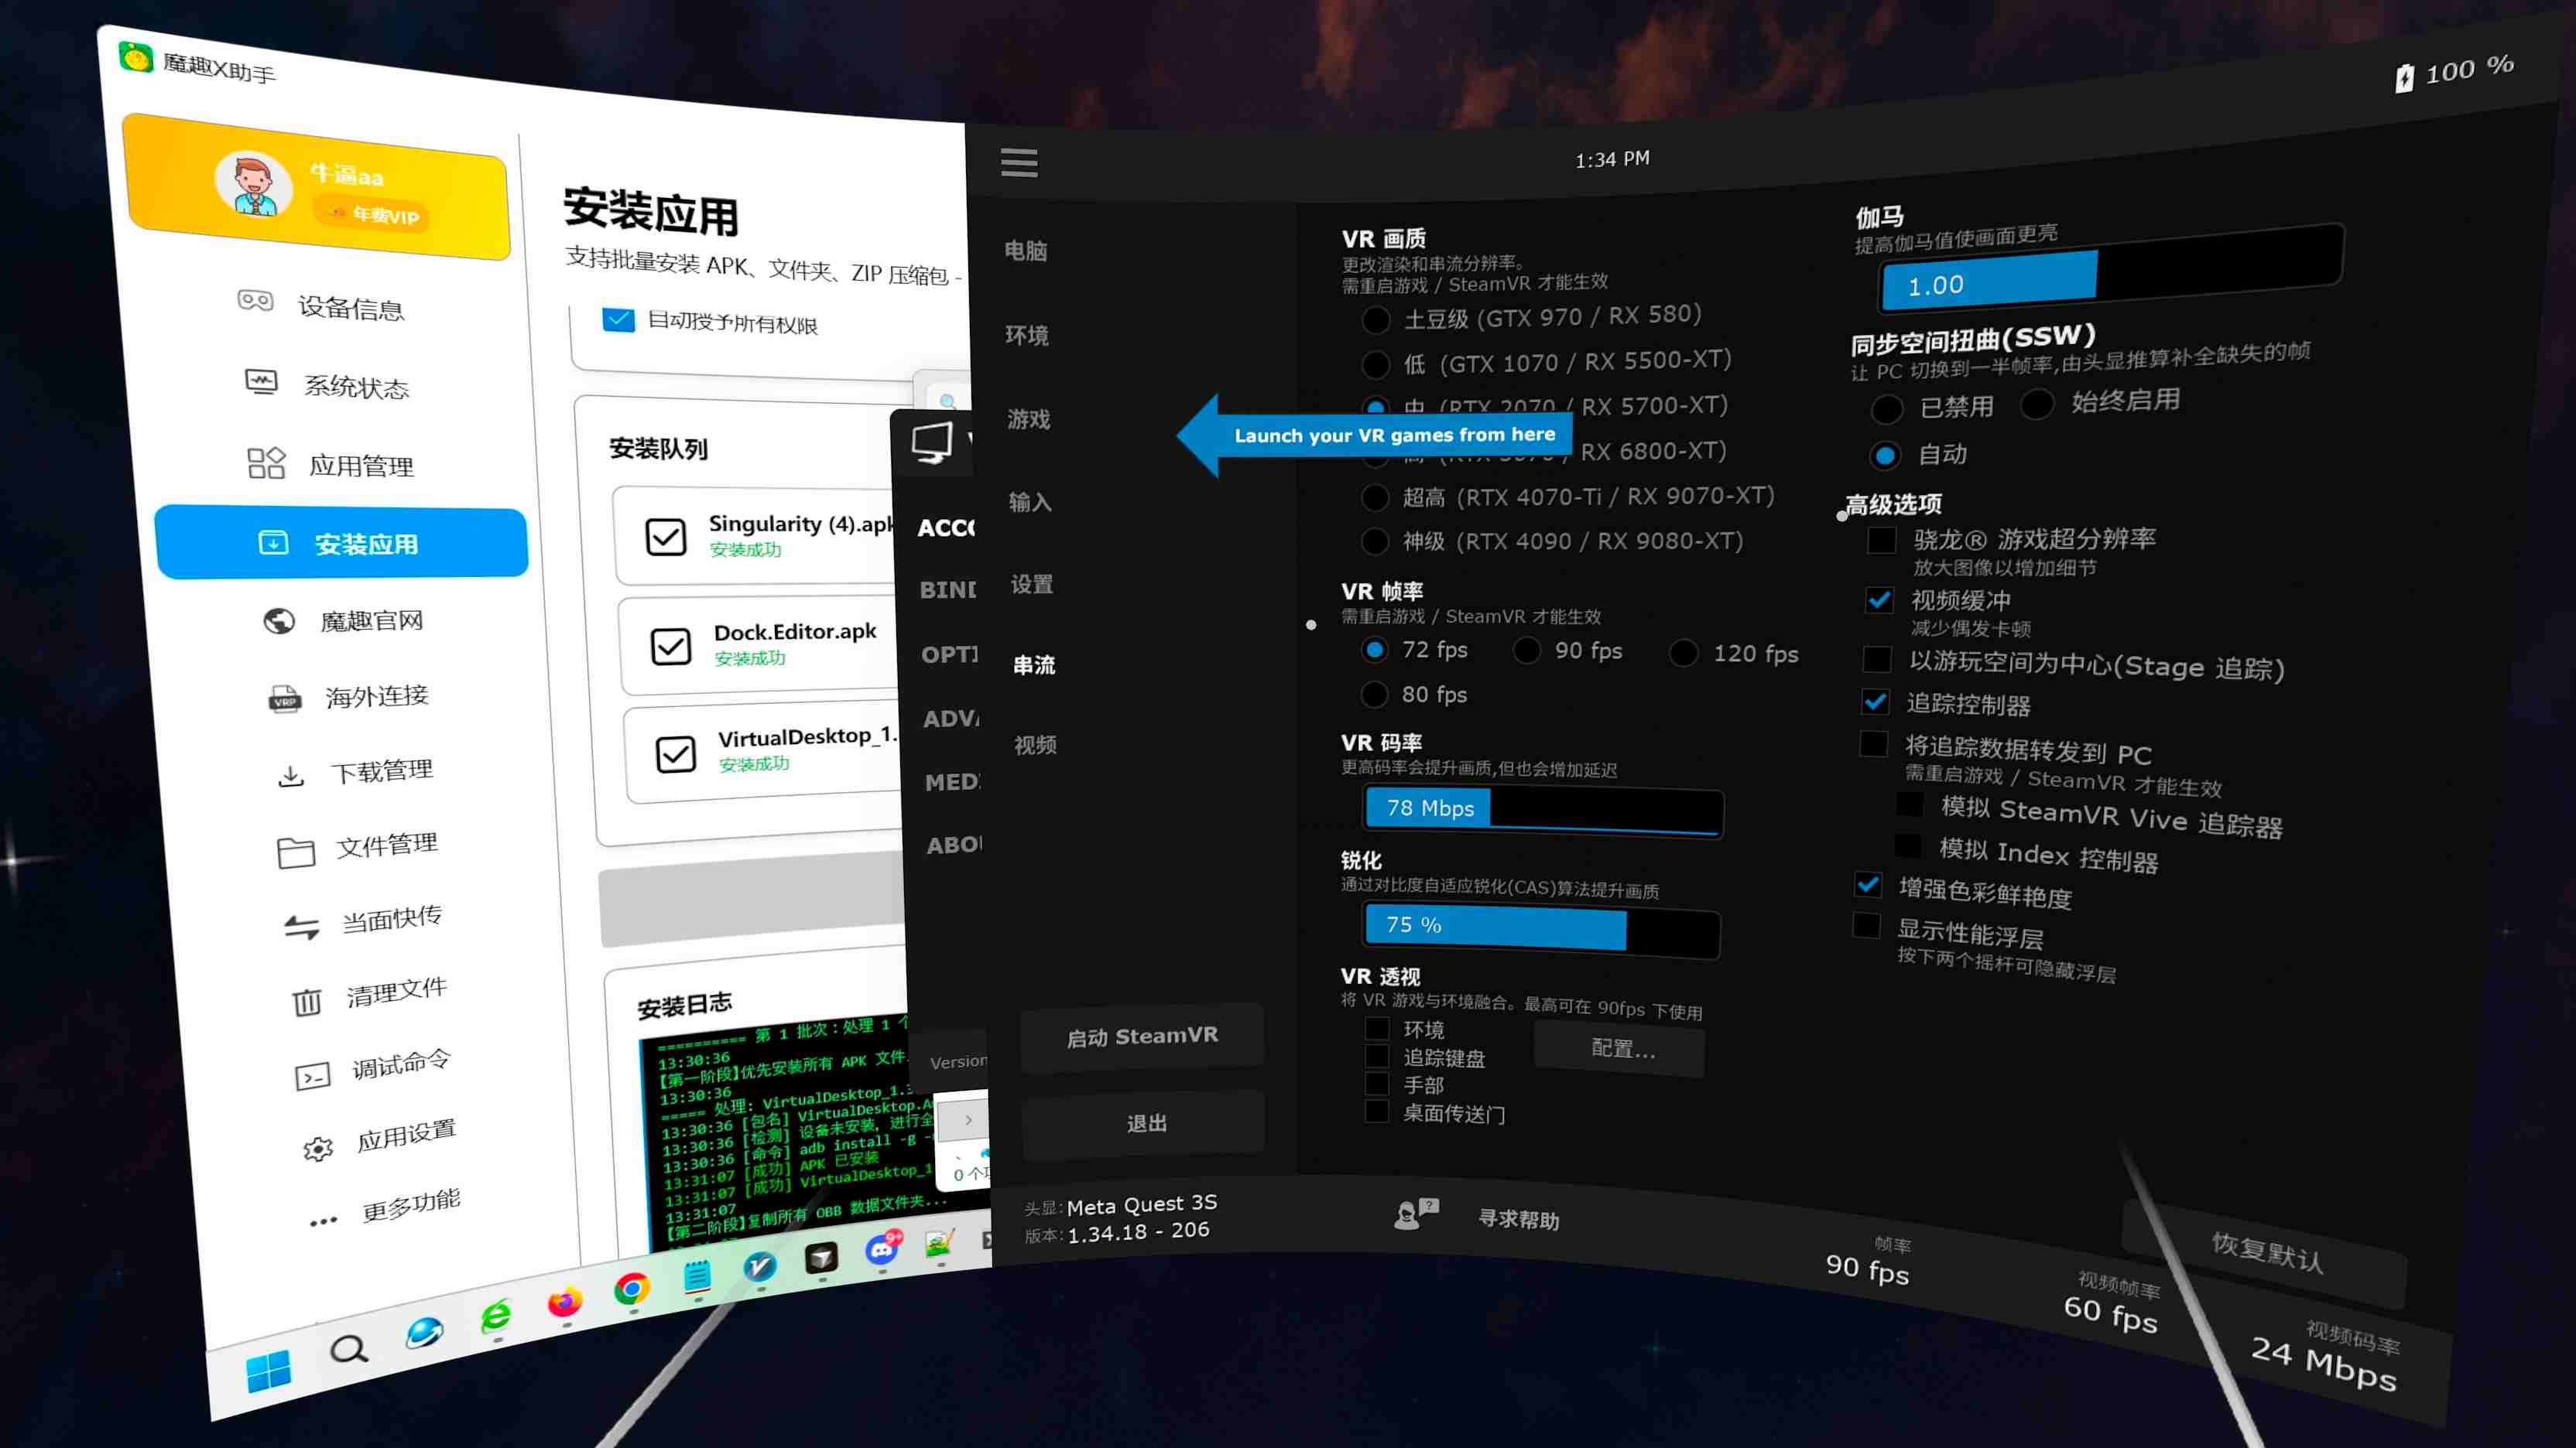Viewport: 2576px width, 1448px height.
Task: Open 系统状态 monitor icon in sidebar
Action: pyautogui.click(x=261, y=382)
